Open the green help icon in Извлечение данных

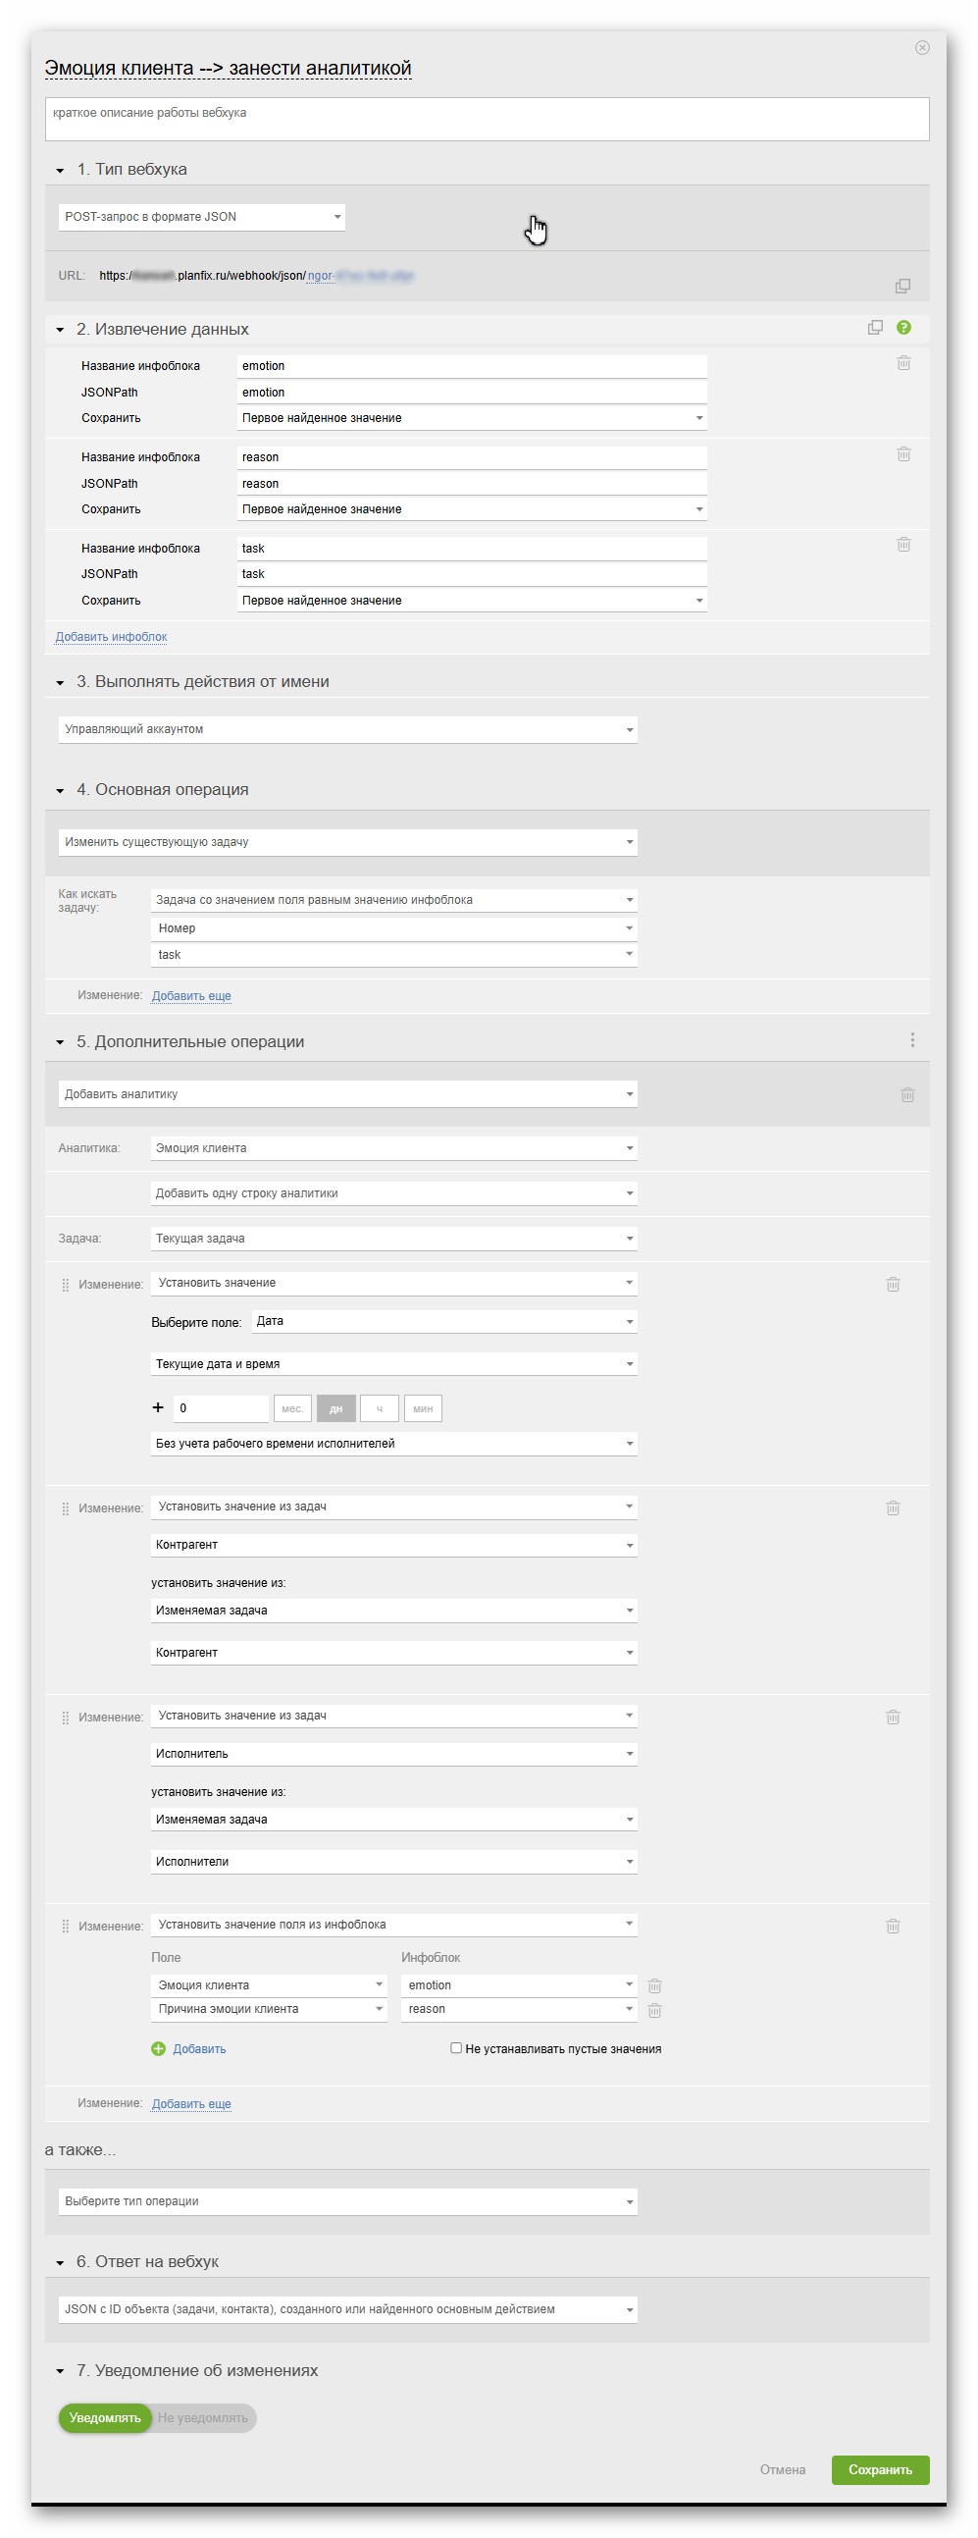coord(903,327)
